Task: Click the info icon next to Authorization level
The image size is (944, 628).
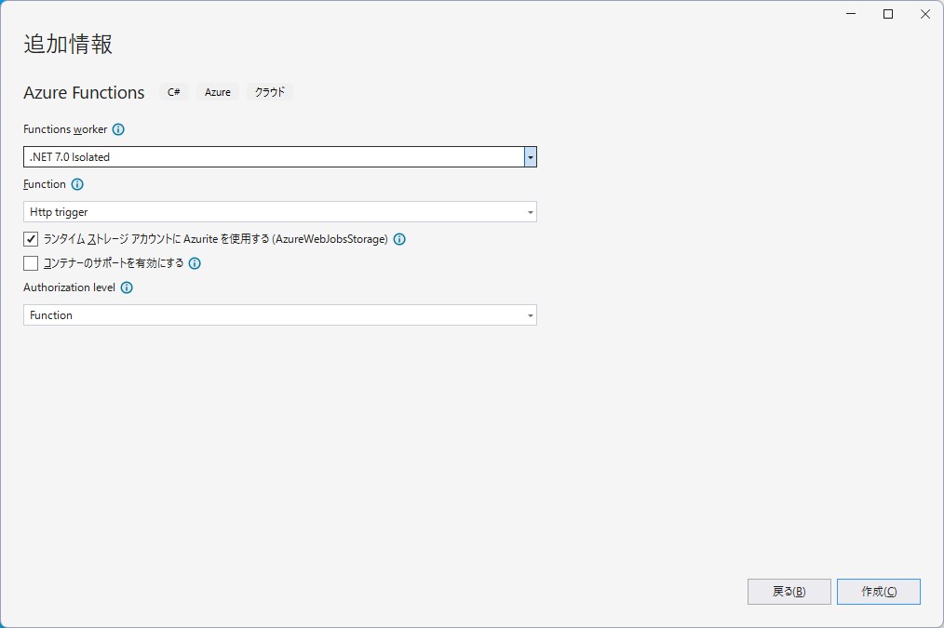Action: 127,287
